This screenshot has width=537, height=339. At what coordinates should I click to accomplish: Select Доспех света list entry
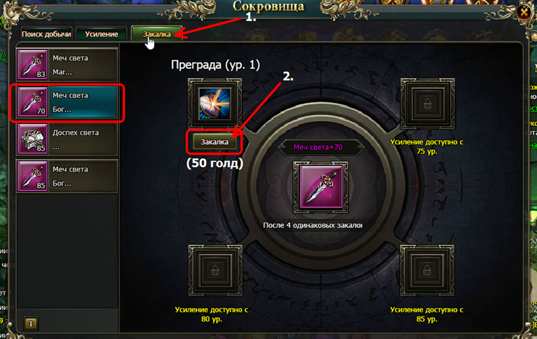pos(67,139)
